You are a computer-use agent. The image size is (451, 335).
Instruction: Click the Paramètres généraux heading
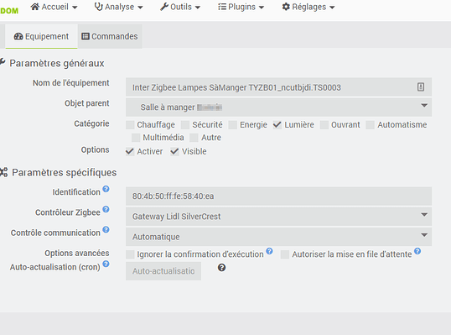click(x=57, y=63)
